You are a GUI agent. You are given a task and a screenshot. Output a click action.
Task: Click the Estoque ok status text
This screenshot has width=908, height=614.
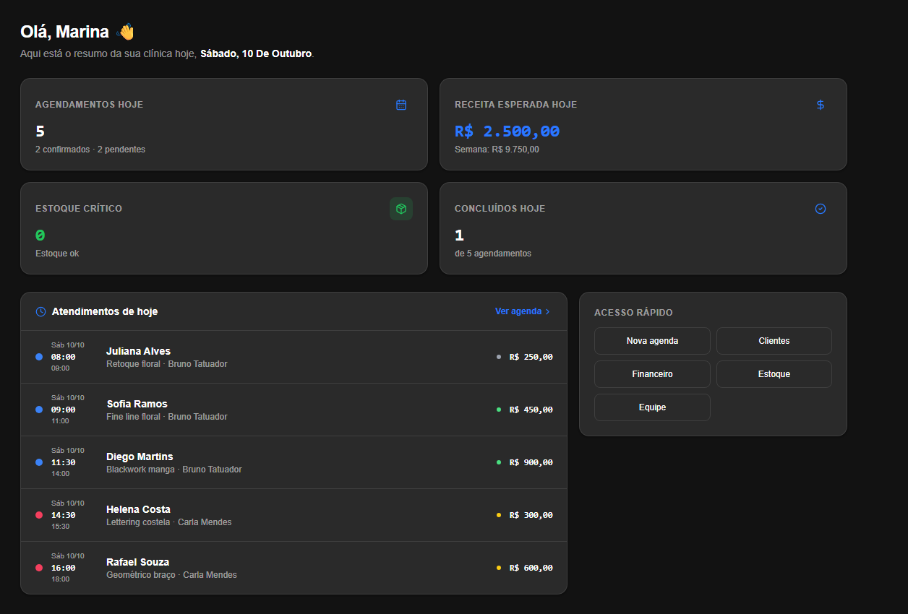(57, 254)
